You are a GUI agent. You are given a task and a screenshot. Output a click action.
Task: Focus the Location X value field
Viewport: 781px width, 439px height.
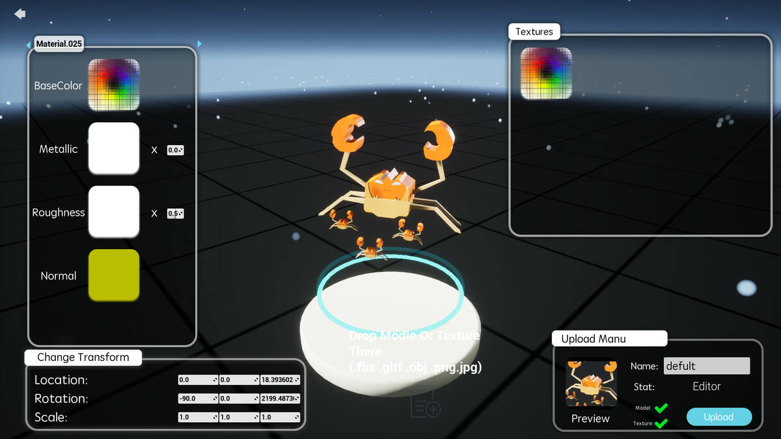point(198,380)
